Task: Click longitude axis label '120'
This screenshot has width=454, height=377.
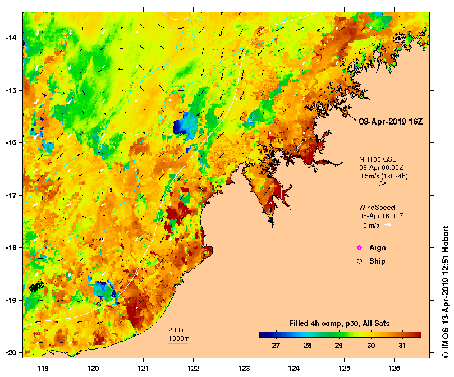Action: (93, 369)
